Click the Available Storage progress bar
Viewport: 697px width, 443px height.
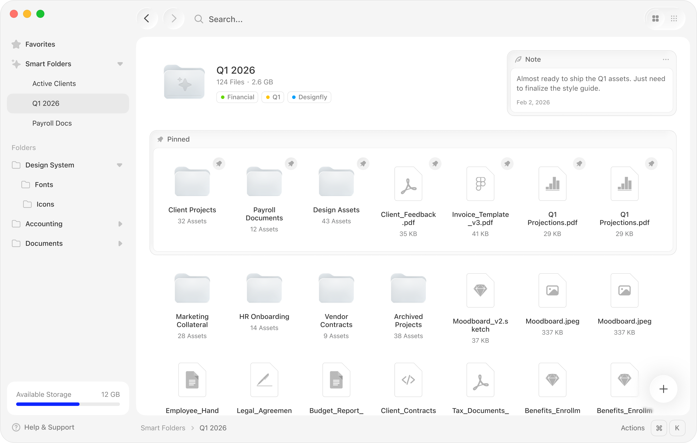coord(68,404)
